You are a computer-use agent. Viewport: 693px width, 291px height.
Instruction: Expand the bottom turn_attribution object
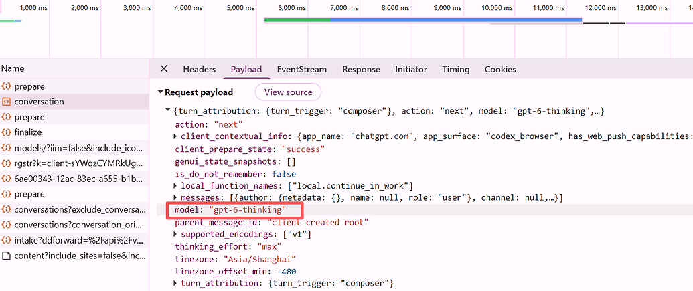tap(175, 282)
